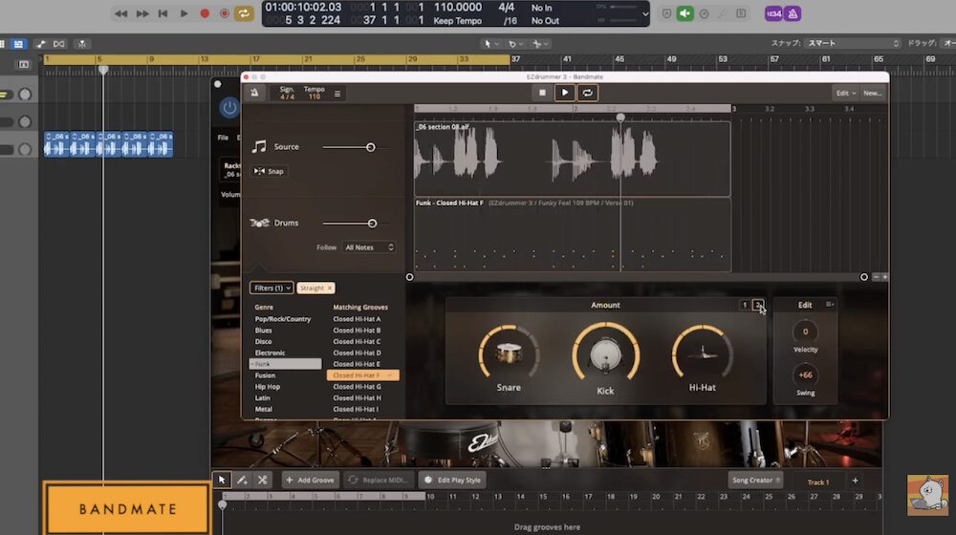Click the Logic fast forward button
Image resolution: width=956 pixels, height=535 pixels.
pos(142,13)
